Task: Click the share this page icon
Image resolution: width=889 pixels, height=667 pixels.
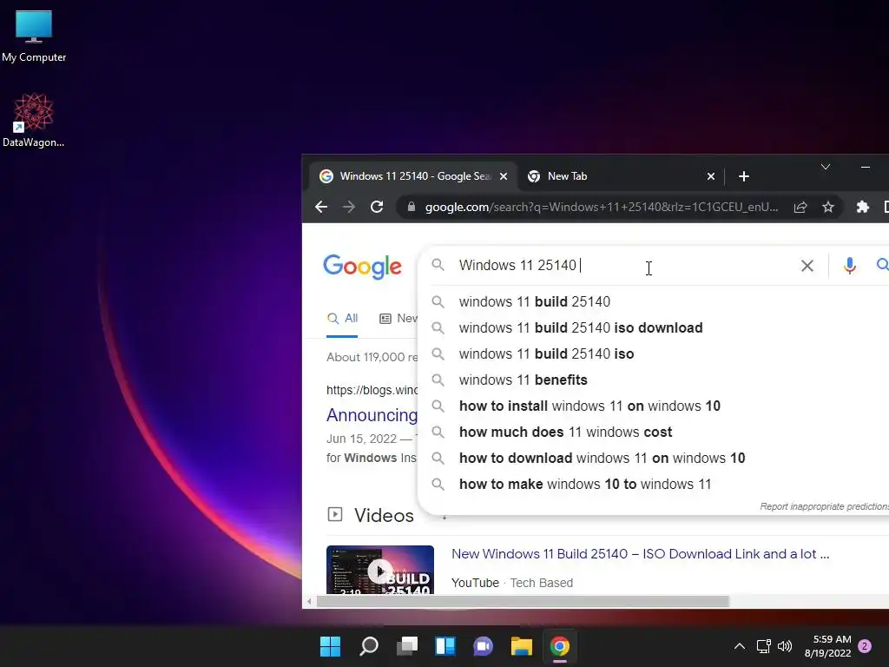Action: pyautogui.click(x=800, y=207)
